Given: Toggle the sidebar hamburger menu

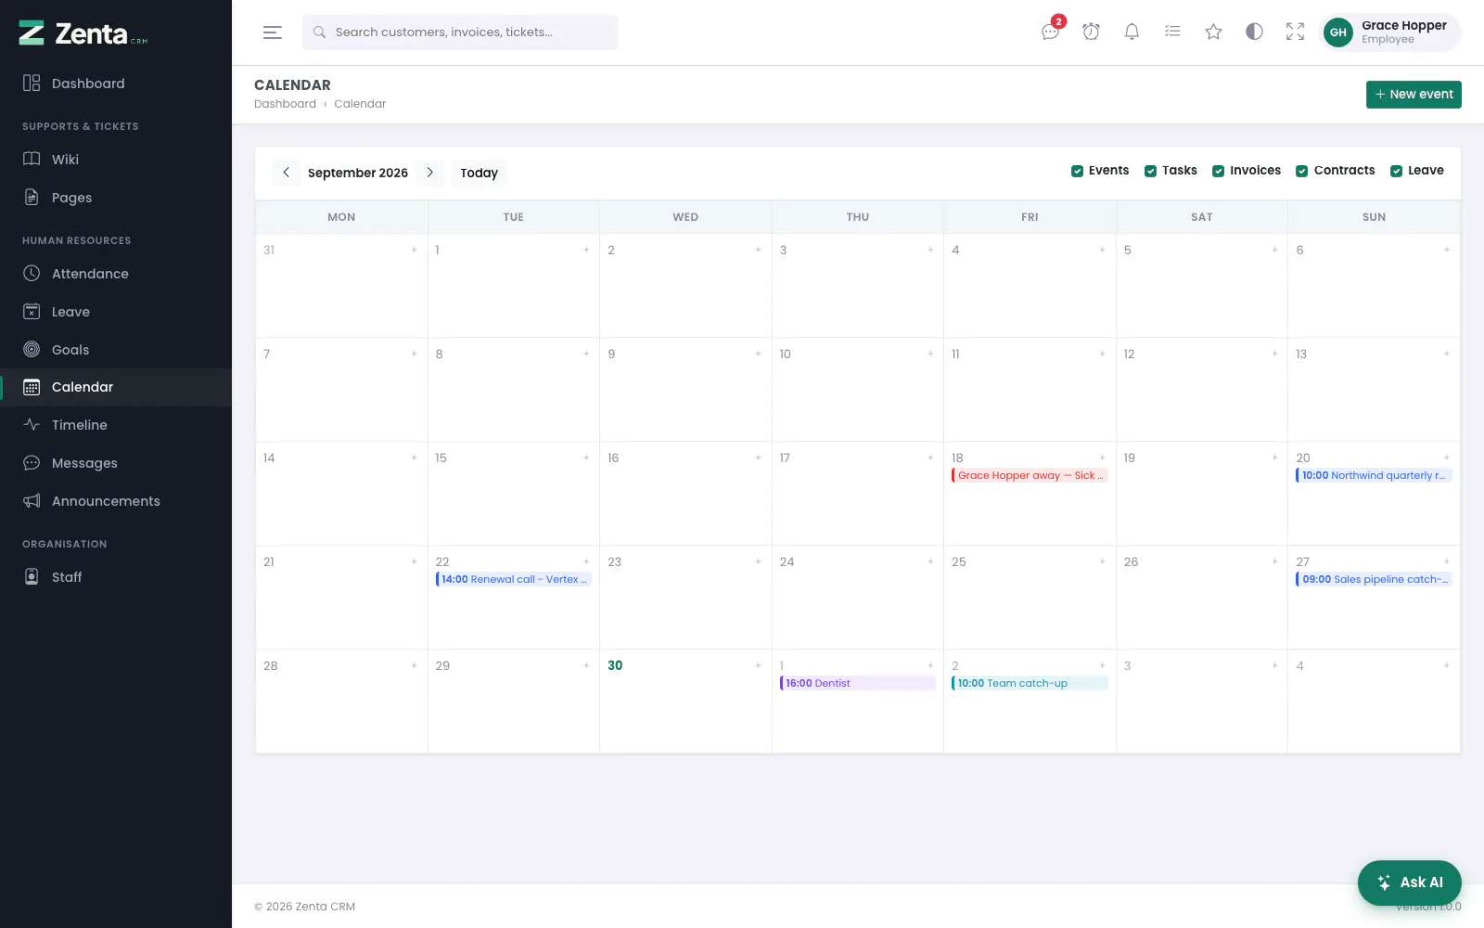Looking at the screenshot, I should tap(273, 32).
